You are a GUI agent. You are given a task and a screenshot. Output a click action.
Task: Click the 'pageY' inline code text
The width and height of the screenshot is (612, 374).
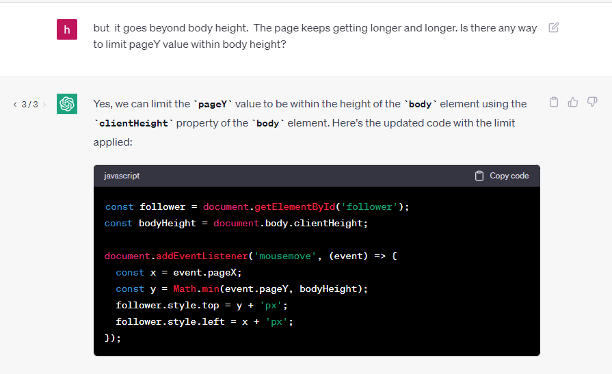click(213, 104)
